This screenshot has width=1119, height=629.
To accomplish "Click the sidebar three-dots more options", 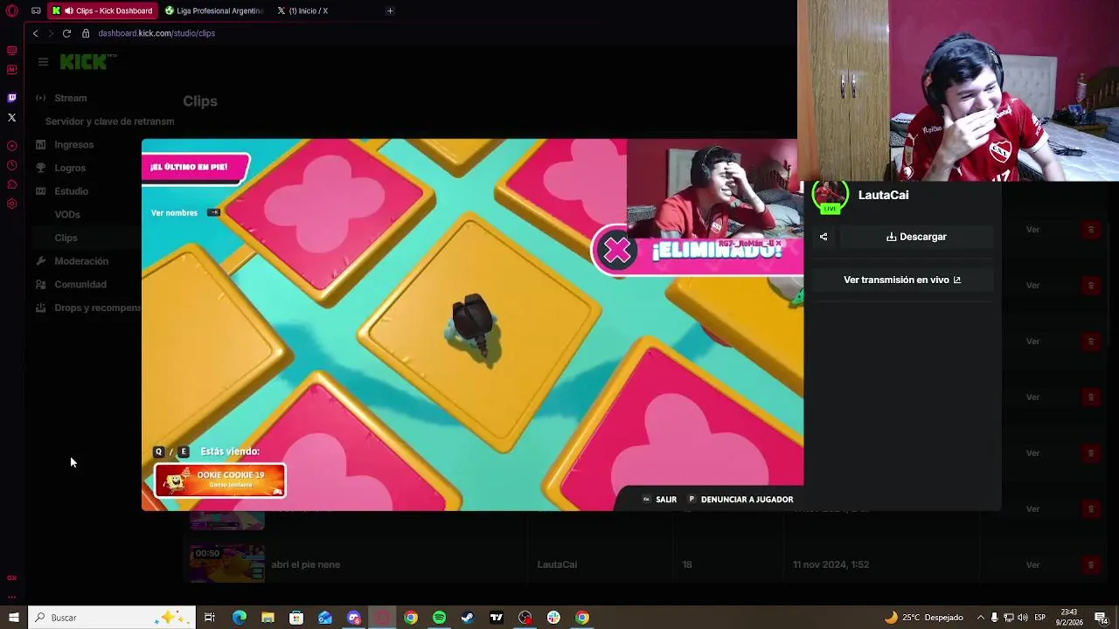I will click(x=11, y=598).
